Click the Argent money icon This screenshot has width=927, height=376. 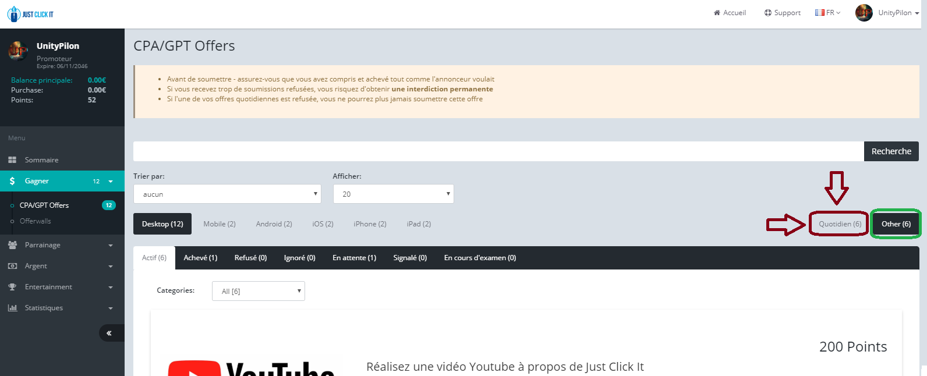[12, 266]
